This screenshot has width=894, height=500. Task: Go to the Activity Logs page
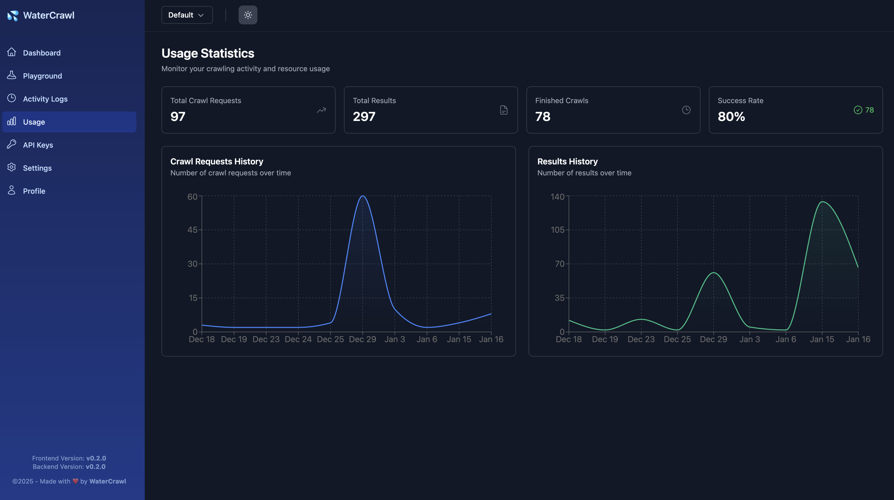click(x=45, y=99)
